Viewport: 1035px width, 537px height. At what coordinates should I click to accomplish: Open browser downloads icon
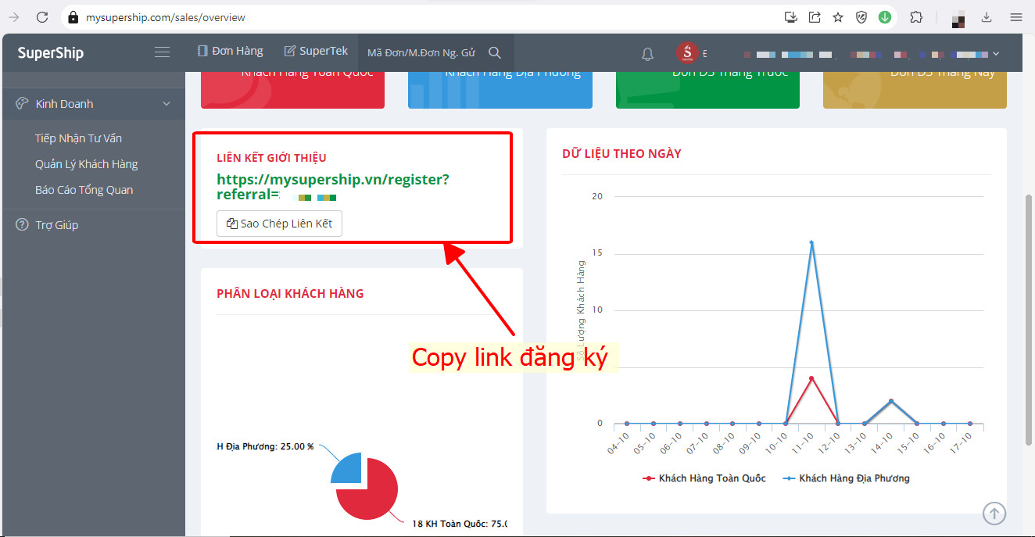(x=987, y=16)
